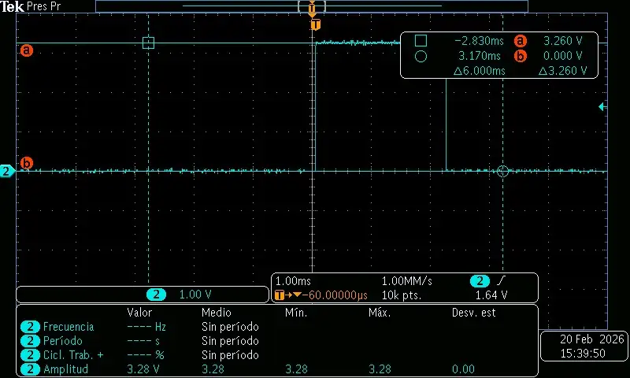
Task: Click the rising edge trigger slope icon
Action: pos(501,281)
